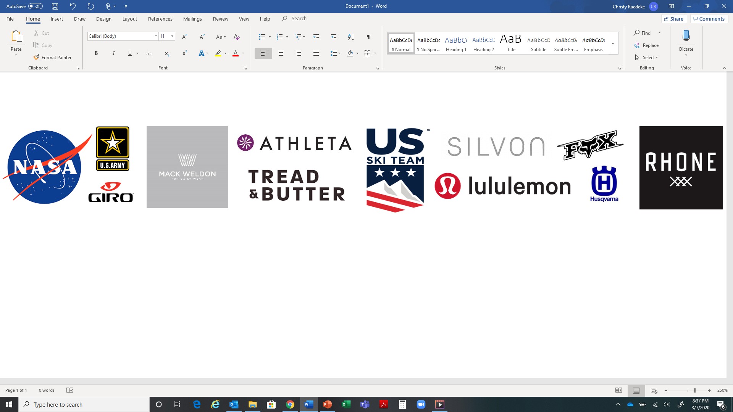Undo the last action
The image size is (733, 412).
coord(73,6)
